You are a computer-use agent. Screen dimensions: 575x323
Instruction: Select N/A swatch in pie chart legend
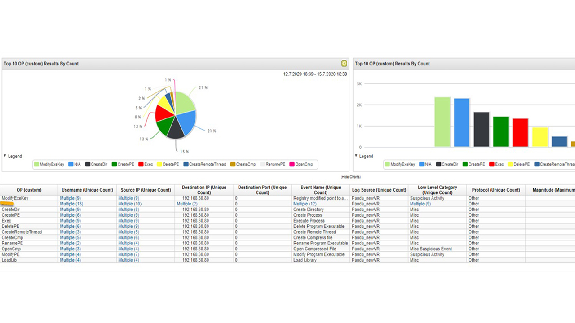pyautogui.click(x=71, y=165)
